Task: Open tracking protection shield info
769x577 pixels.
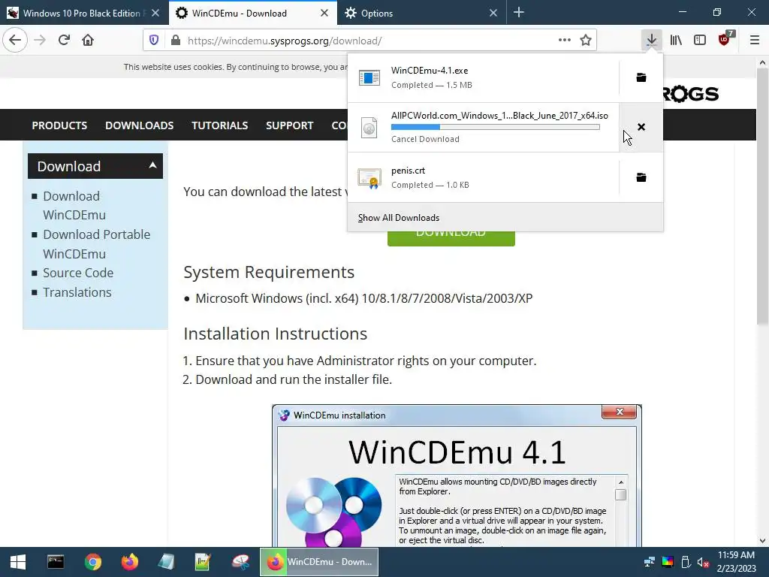Action: [x=154, y=41]
